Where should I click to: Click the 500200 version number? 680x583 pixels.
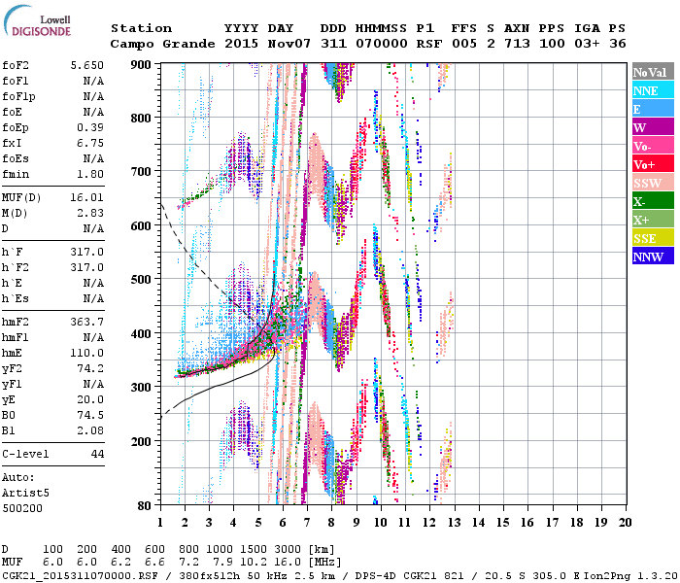point(22,508)
